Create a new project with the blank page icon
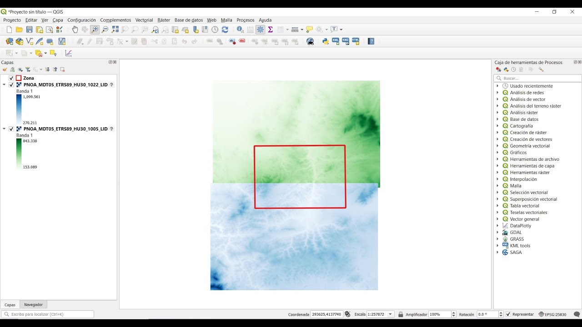Image resolution: width=582 pixels, height=327 pixels. (x=9, y=30)
